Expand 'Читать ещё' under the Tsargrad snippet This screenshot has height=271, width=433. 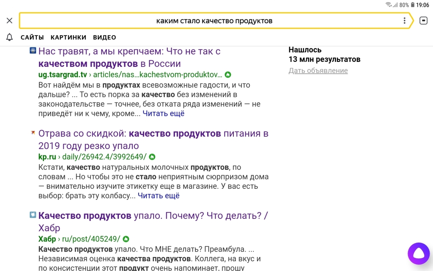pos(163,113)
